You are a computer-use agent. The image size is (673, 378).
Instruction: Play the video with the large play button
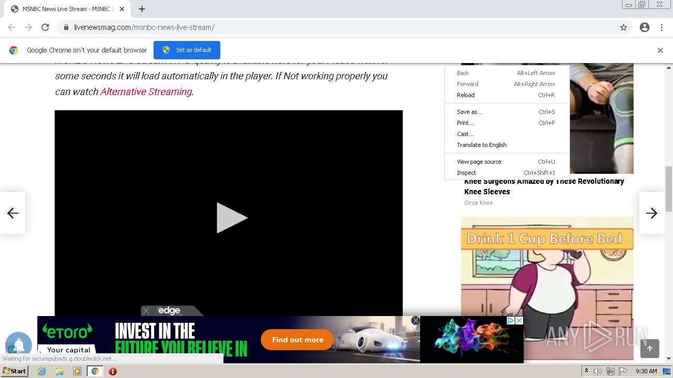[231, 217]
